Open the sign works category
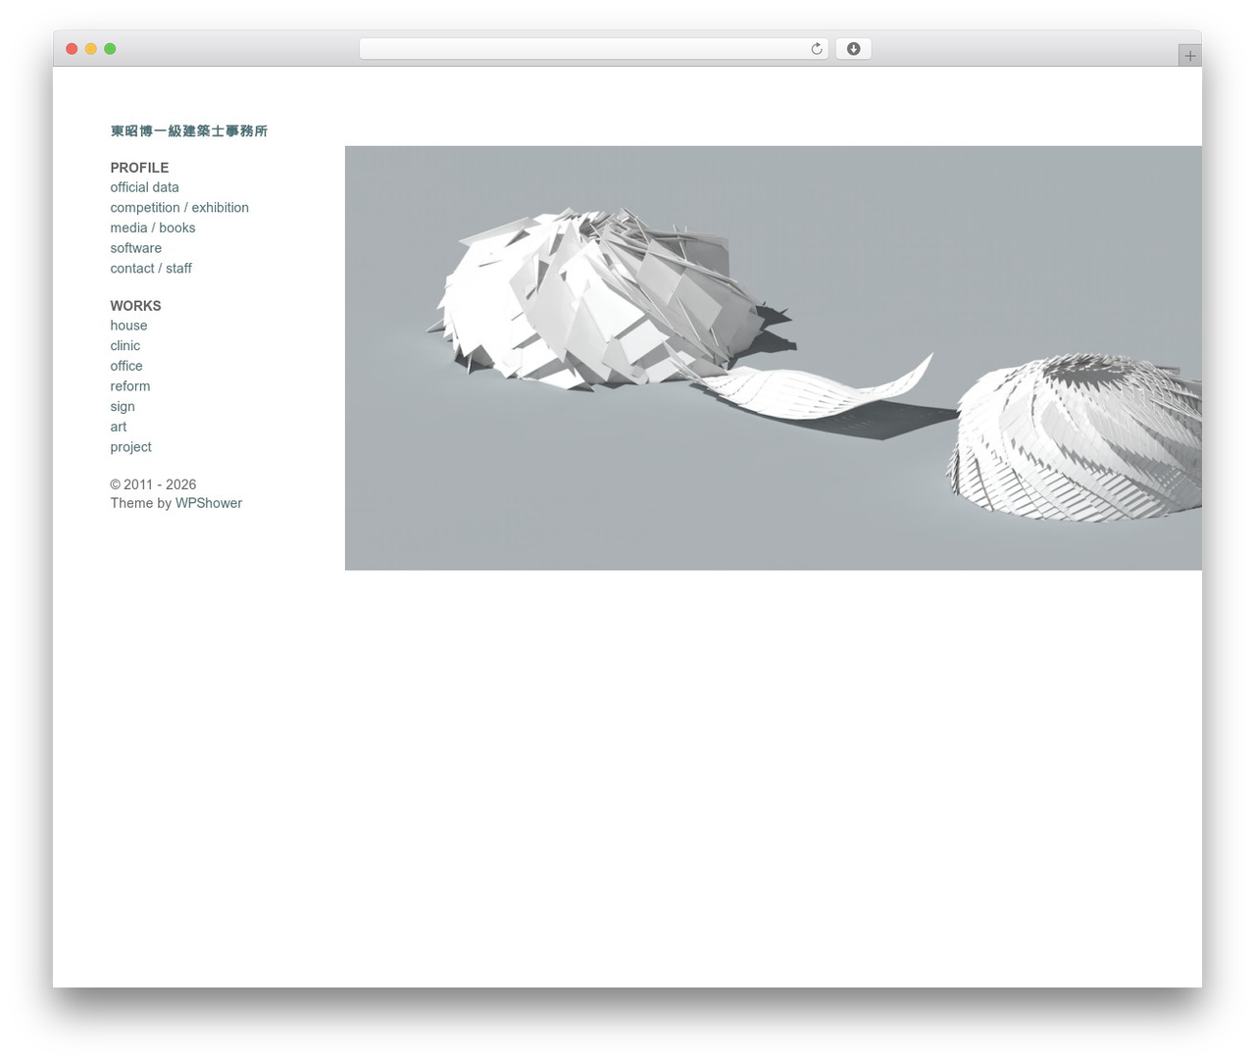This screenshot has height=1063, width=1255. pos(123,407)
